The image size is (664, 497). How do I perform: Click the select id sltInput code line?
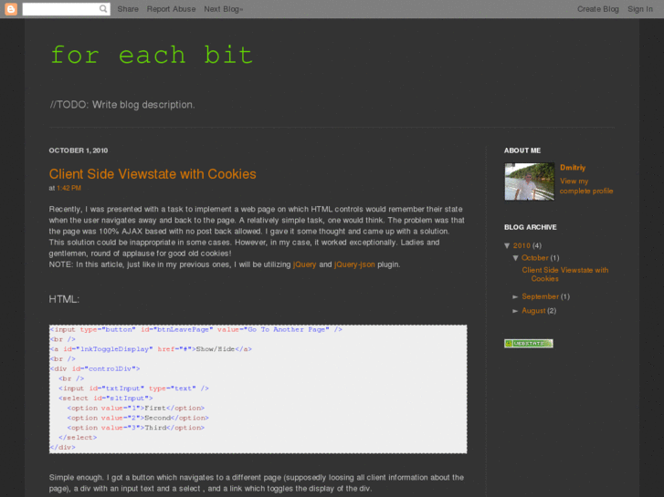coord(106,398)
